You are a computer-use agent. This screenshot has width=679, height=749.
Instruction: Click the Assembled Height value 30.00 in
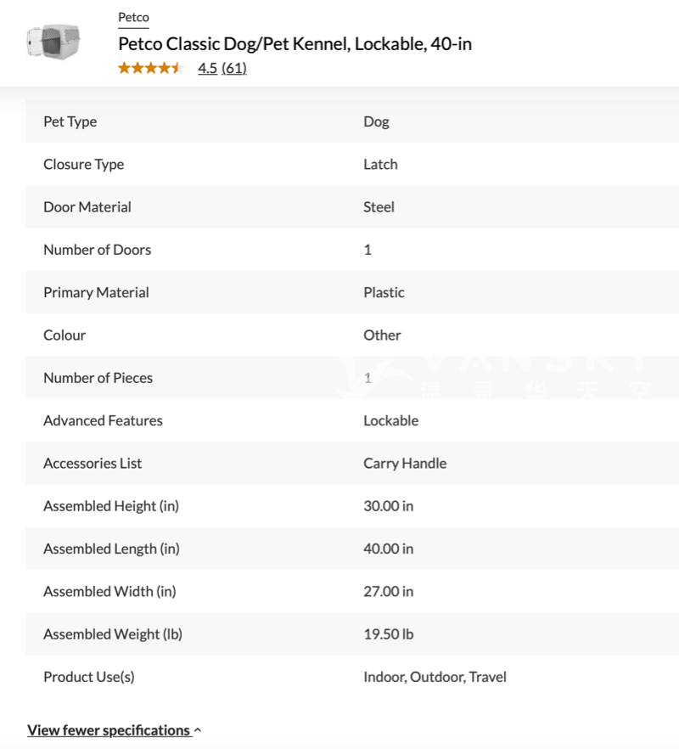click(388, 506)
